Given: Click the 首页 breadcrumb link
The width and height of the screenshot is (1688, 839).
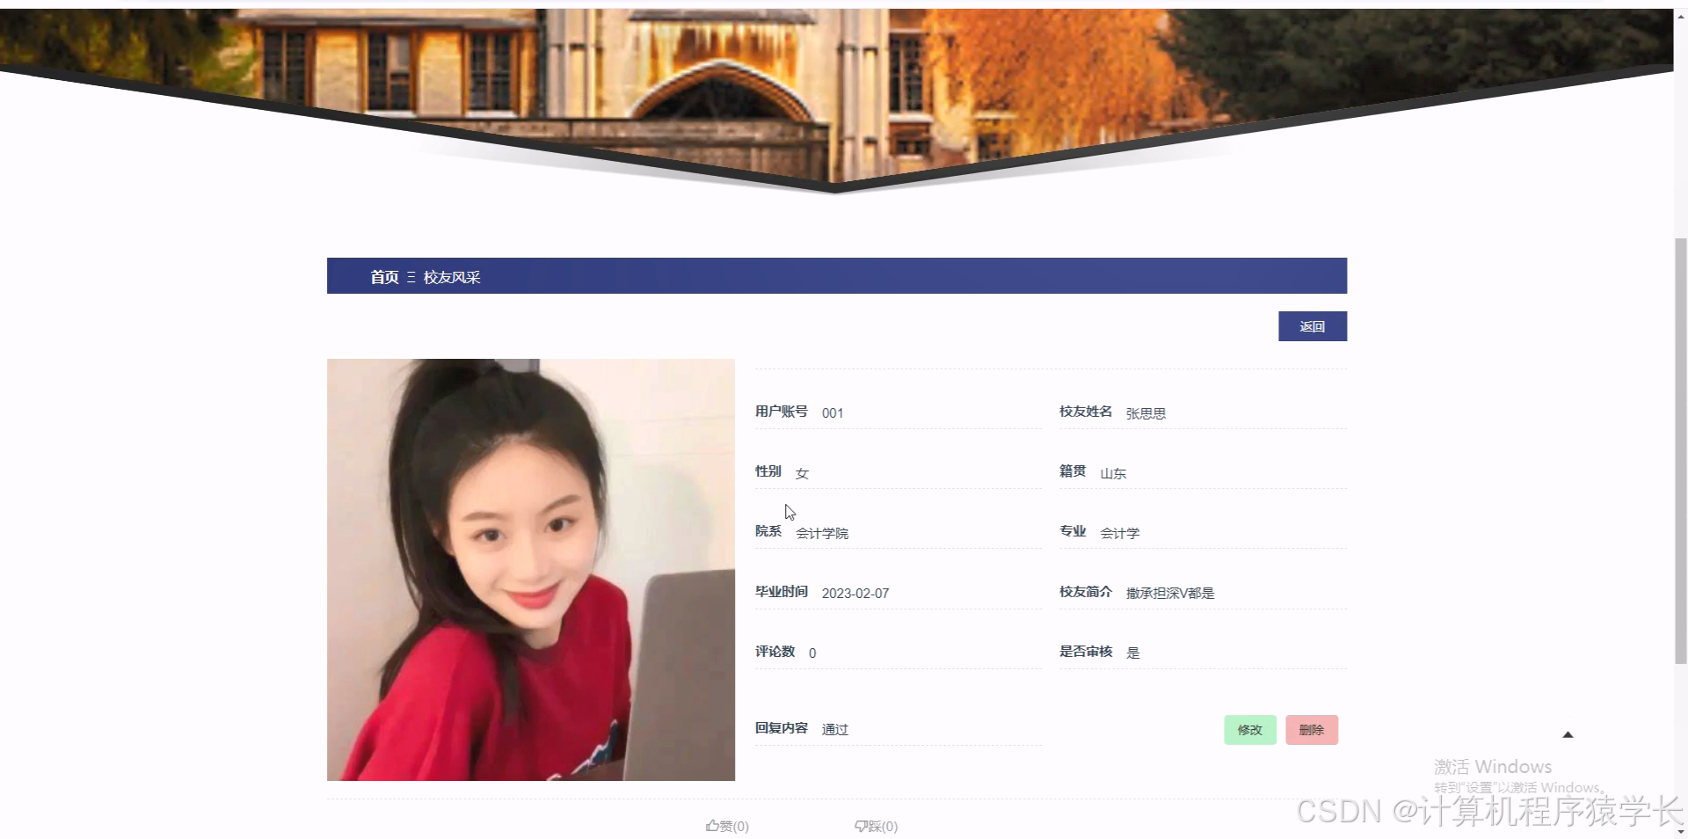Looking at the screenshot, I should [384, 277].
